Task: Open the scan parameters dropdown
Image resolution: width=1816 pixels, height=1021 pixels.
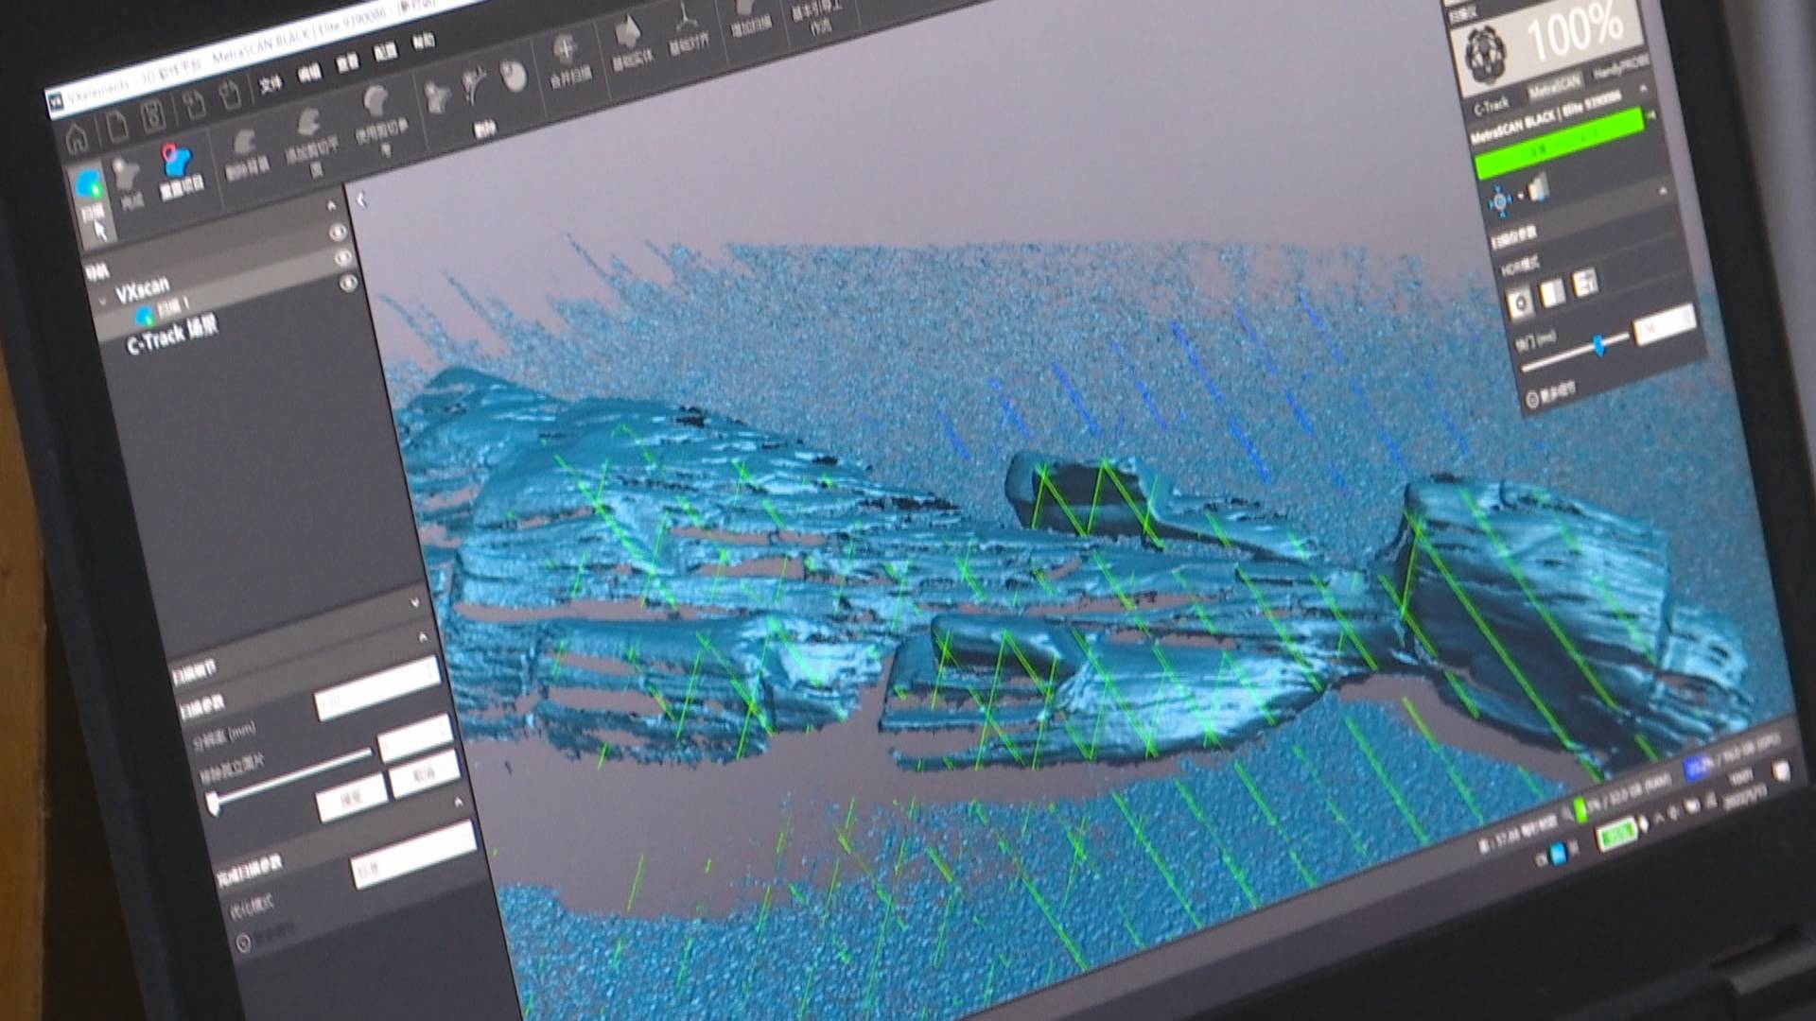Action: (377, 687)
